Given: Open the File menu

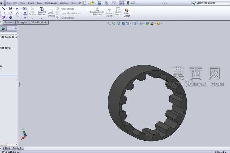Looking at the screenshot, I should click(x=9, y=3).
